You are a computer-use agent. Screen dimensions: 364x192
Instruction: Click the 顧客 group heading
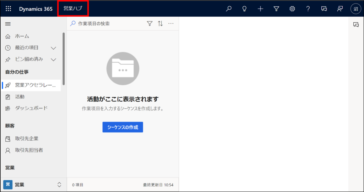[x=10, y=126]
